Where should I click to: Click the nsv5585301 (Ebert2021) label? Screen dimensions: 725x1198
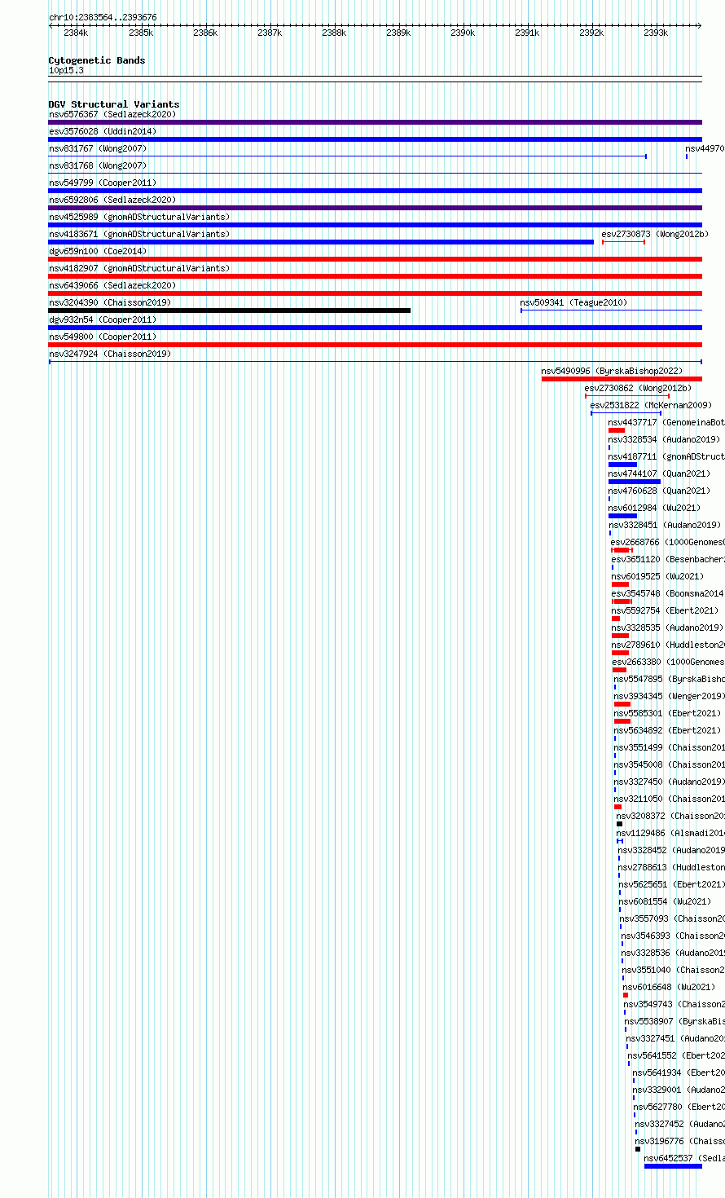tap(667, 713)
